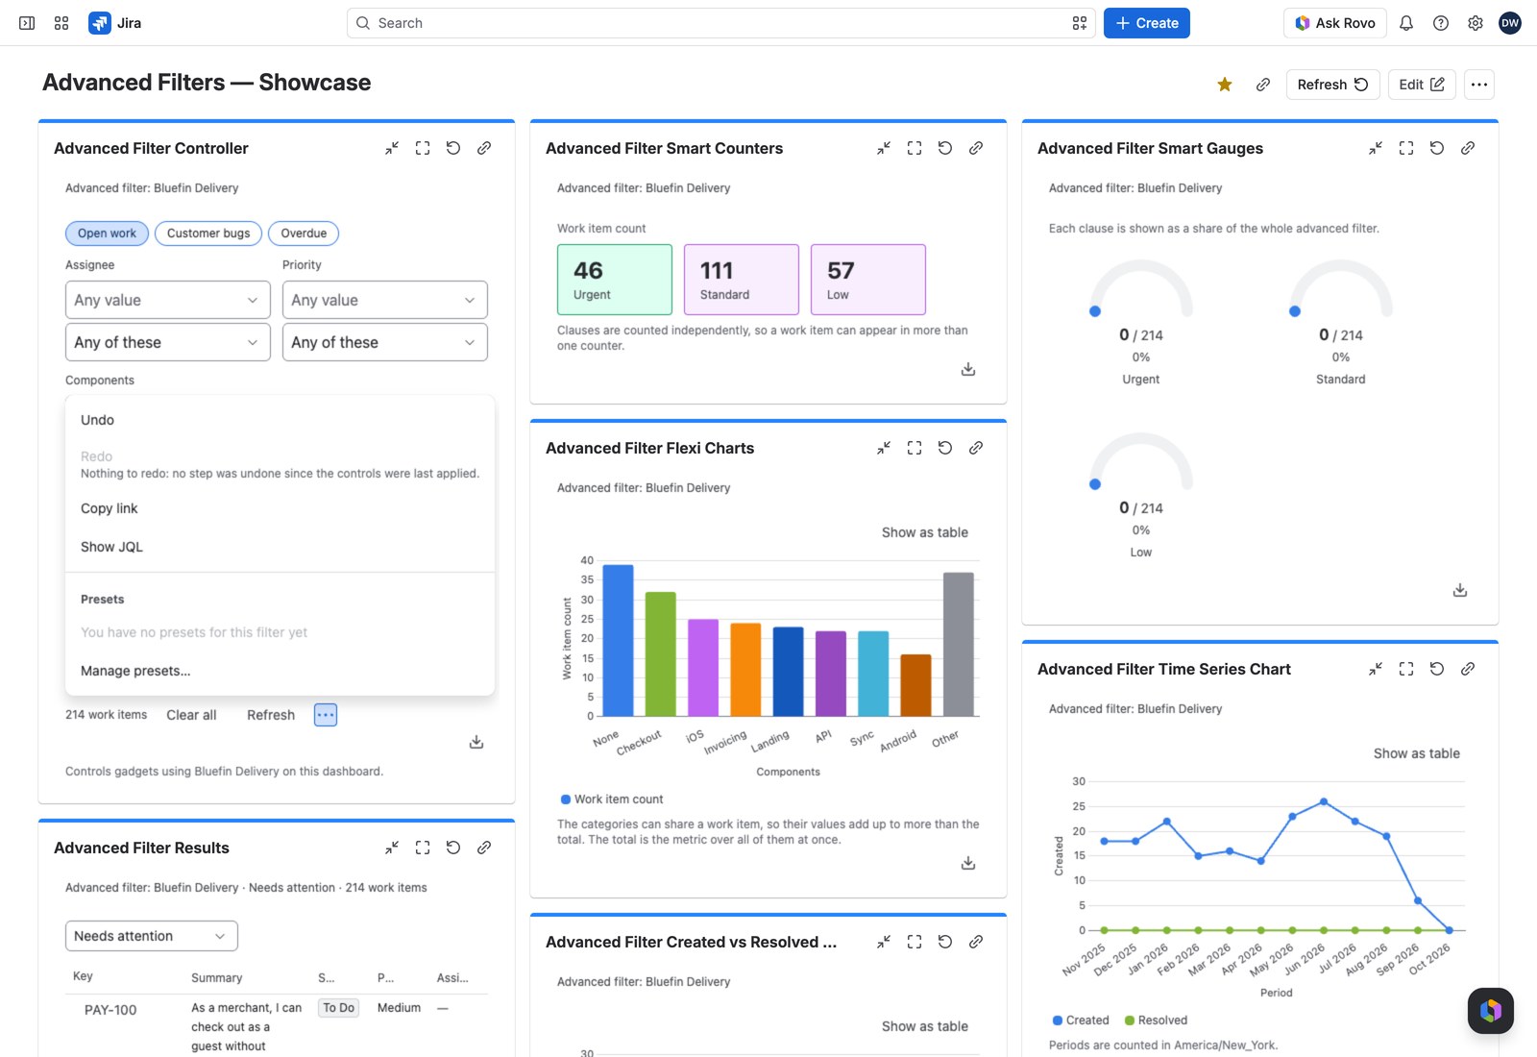Refresh the Advanced Filter Smart Gauges gadget
The image size is (1537, 1057).
coord(1437,148)
